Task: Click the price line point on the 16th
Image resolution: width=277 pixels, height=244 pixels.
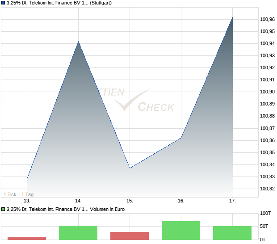Action: pos(181,138)
